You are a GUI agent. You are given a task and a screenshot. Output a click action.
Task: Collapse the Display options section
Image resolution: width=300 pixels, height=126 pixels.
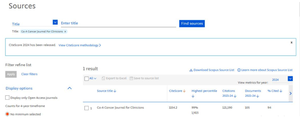pyautogui.click(x=70, y=88)
